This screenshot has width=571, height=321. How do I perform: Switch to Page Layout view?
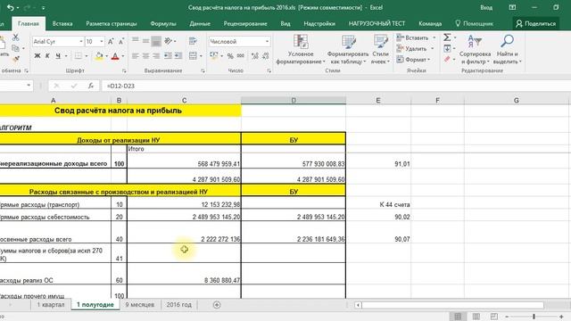pos(476,317)
